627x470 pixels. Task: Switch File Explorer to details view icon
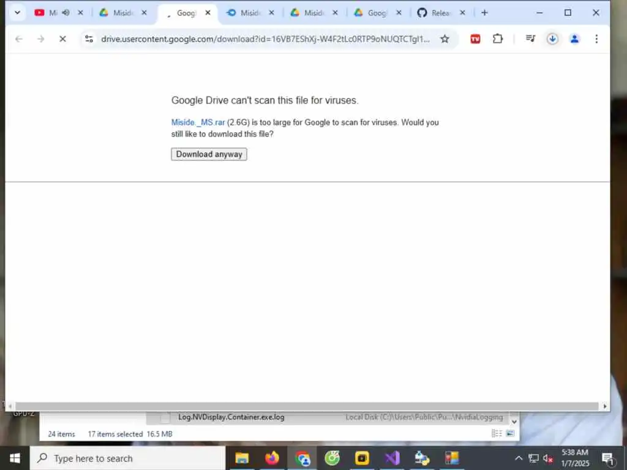tap(497, 433)
